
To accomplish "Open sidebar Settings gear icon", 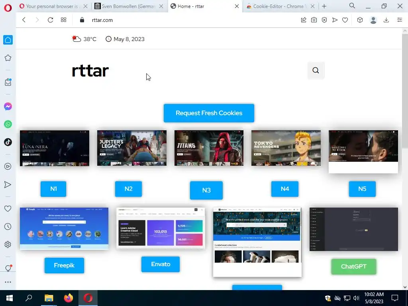I will coord(8,244).
